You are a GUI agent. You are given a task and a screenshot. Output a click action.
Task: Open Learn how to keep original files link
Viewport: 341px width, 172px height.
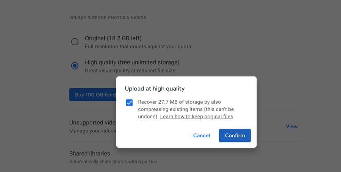[x=196, y=117]
